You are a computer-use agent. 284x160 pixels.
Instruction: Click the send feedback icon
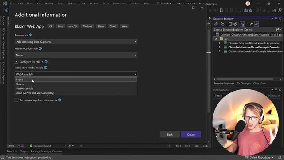(280, 10)
